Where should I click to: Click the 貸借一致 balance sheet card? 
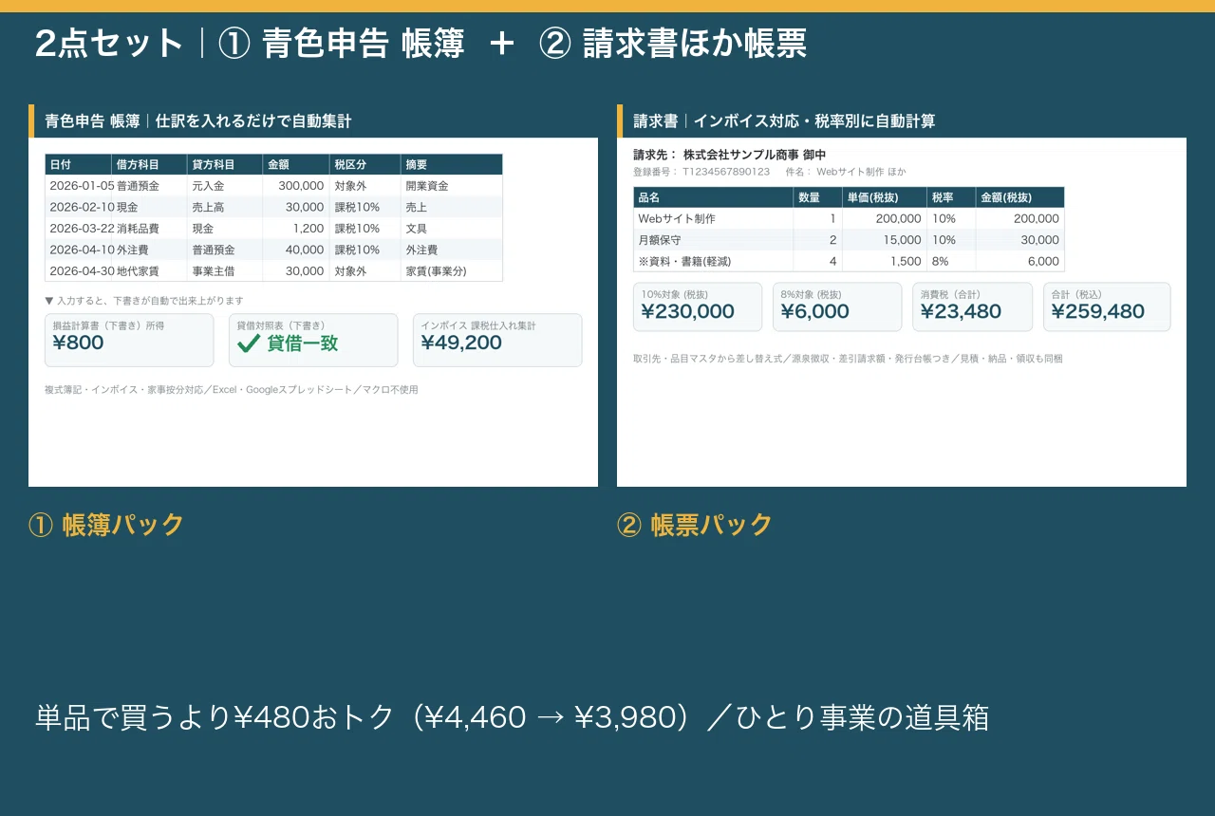coord(313,340)
